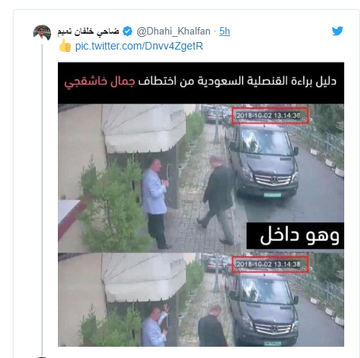Click the blue verified badge
This screenshot has width=360, height=358.
128,32
